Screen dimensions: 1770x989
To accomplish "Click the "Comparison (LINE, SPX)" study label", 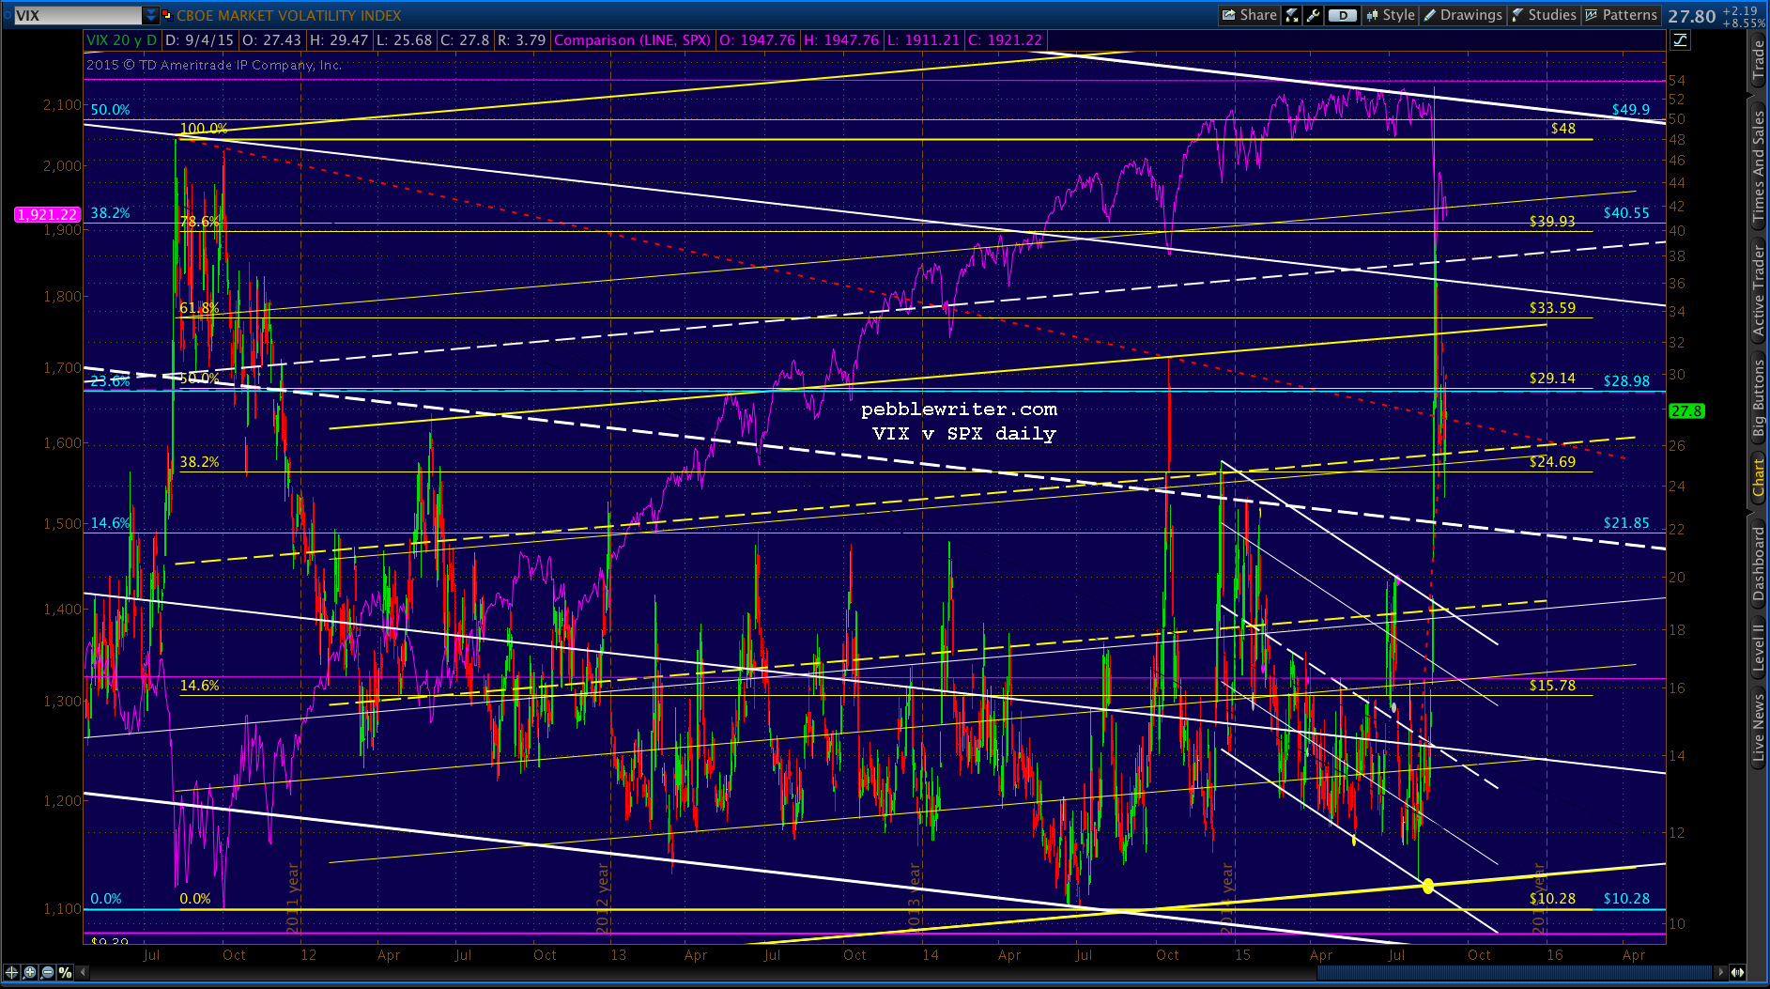I will click(632, 40).
